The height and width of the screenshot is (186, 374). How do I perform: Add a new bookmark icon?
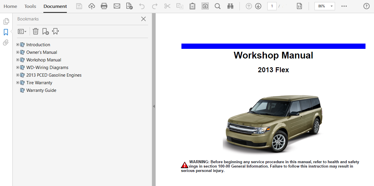click(x=45, y=31)
